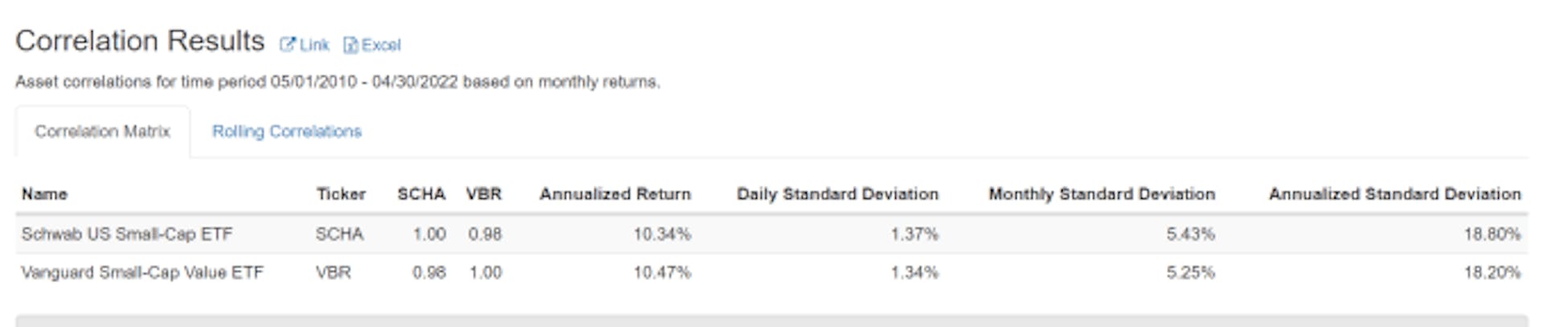The width and height of the screenshot is (1543, 327).
Task: Open the Link text beside Correlation Results
Action: point(314,45)
